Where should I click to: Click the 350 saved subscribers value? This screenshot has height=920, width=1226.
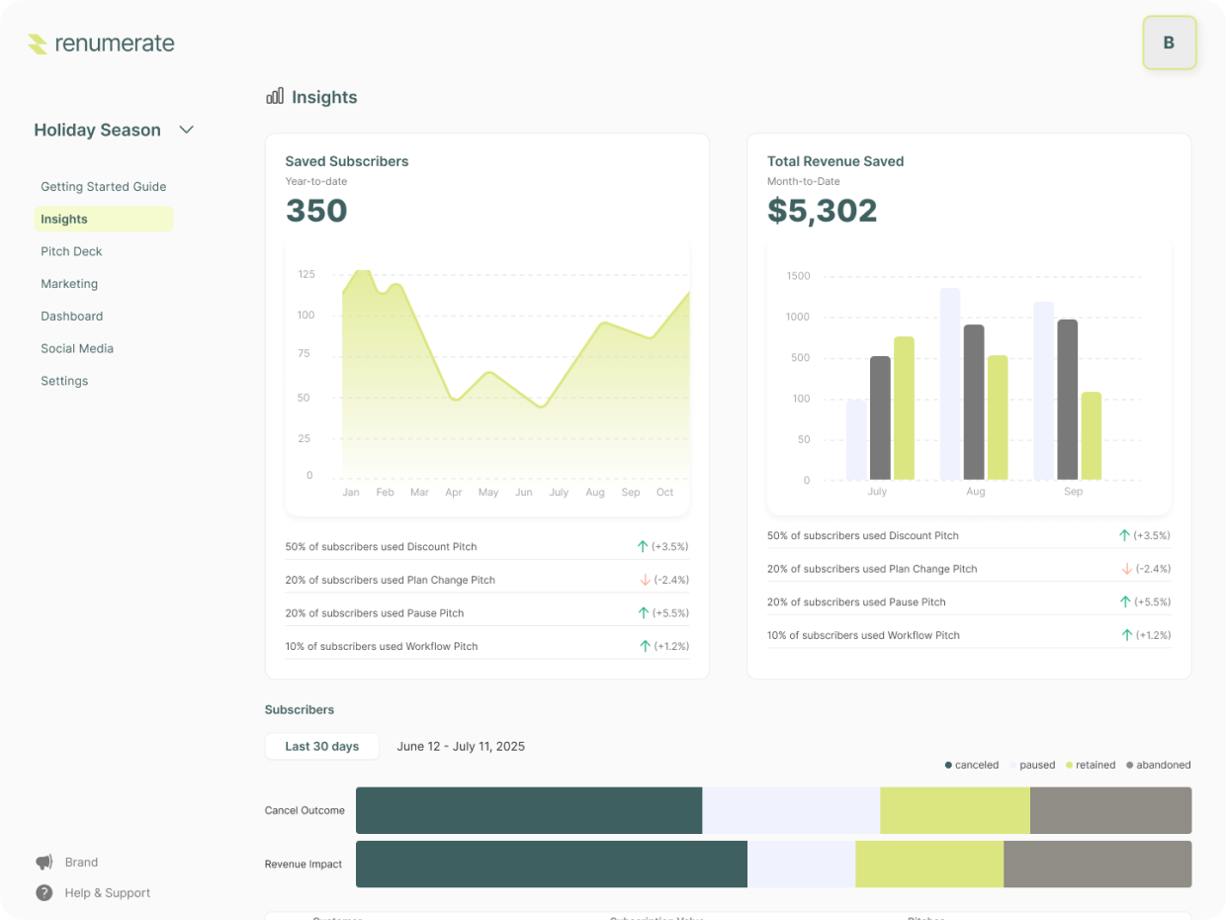coord(316,211)
